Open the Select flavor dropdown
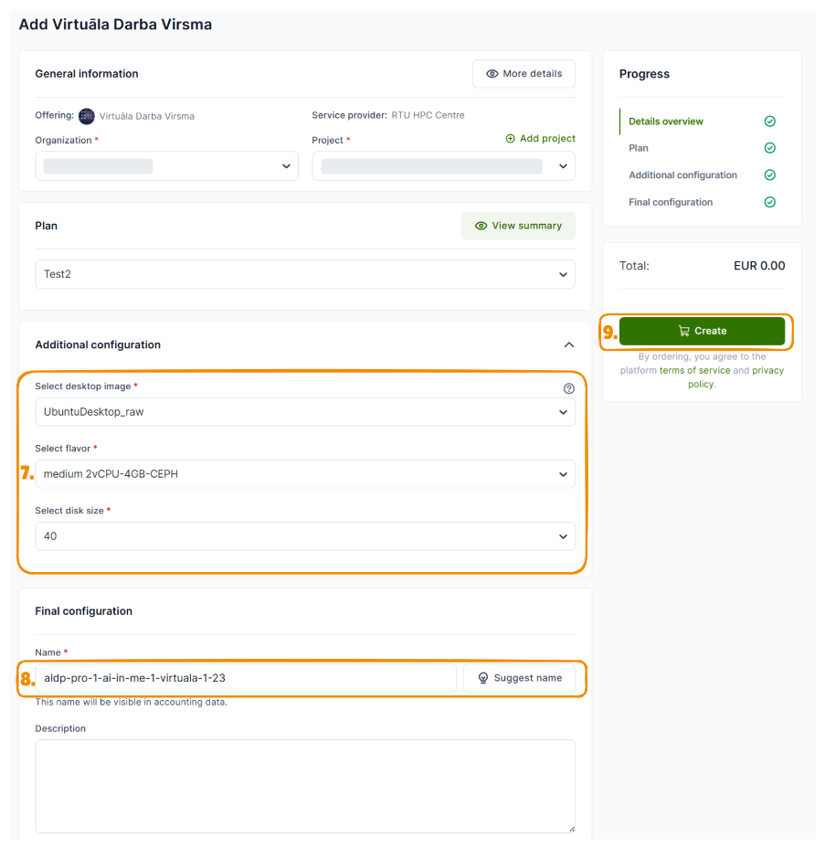Image resolution: width=825 pixels, height=848 pixels. 305,473
